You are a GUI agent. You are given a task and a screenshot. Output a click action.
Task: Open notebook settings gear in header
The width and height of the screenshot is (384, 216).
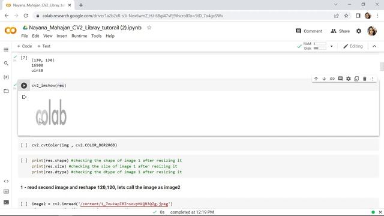(x=359, y=31)
